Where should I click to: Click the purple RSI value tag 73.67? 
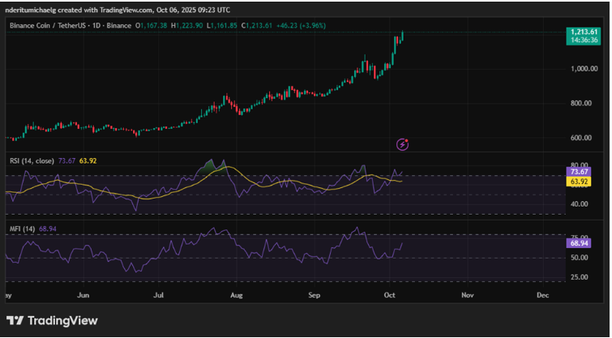(x=579, y=172)
